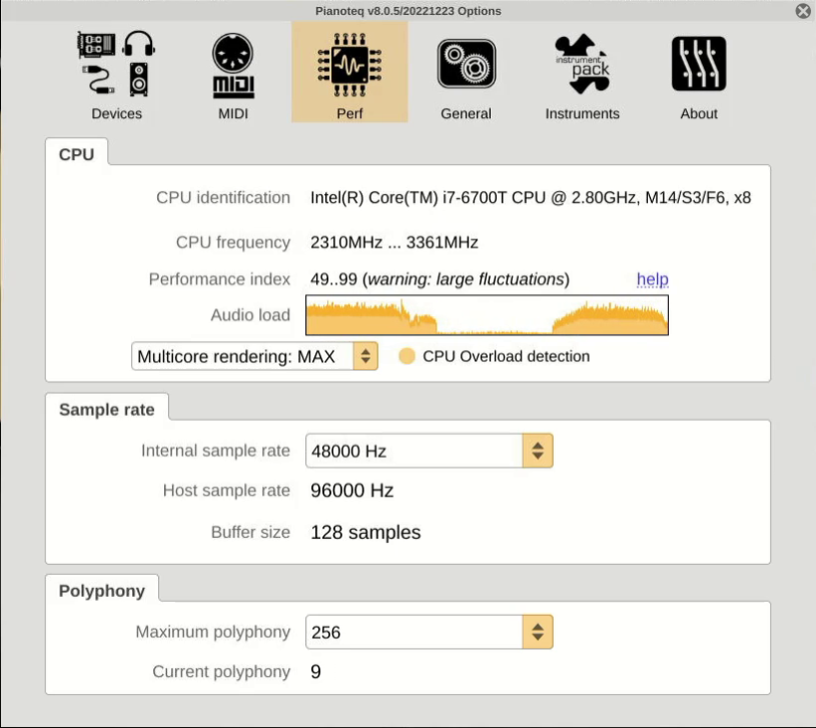This screenshot has width=816, height=728.
Task: Open the About sliders icon
Action: 699,64
